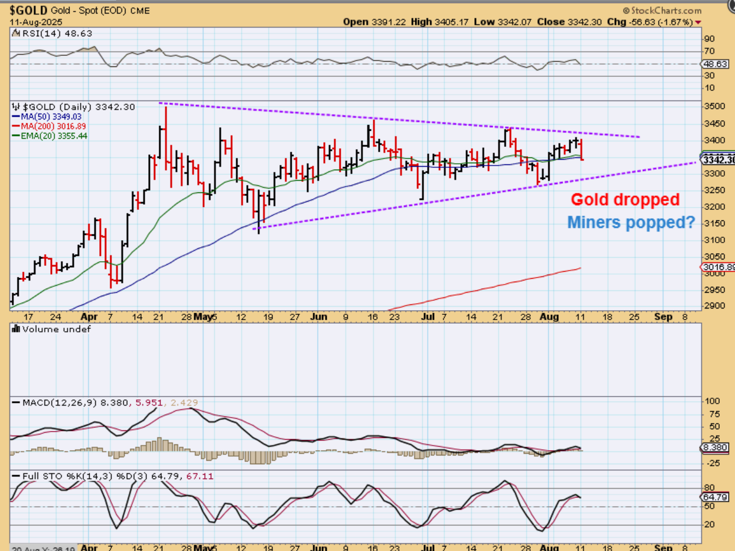Click the $GOLD ticker symbol title
The width and height of the screenshot is (735, 551).
click(x=28, y=10)
